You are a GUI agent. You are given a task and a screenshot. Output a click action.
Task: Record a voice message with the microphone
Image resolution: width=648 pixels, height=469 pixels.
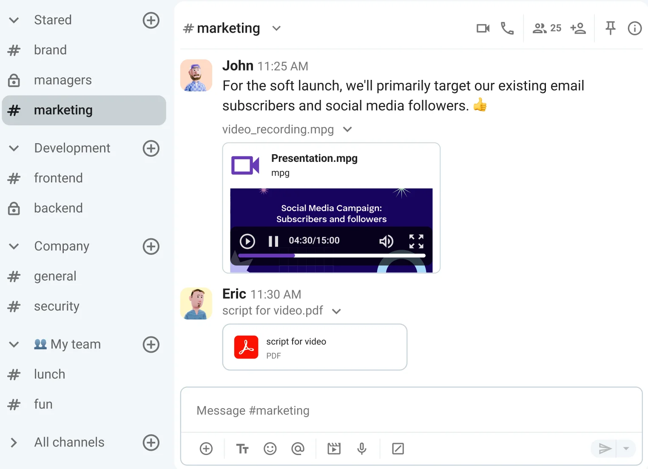pyautogui.click(x=361, y=448)
